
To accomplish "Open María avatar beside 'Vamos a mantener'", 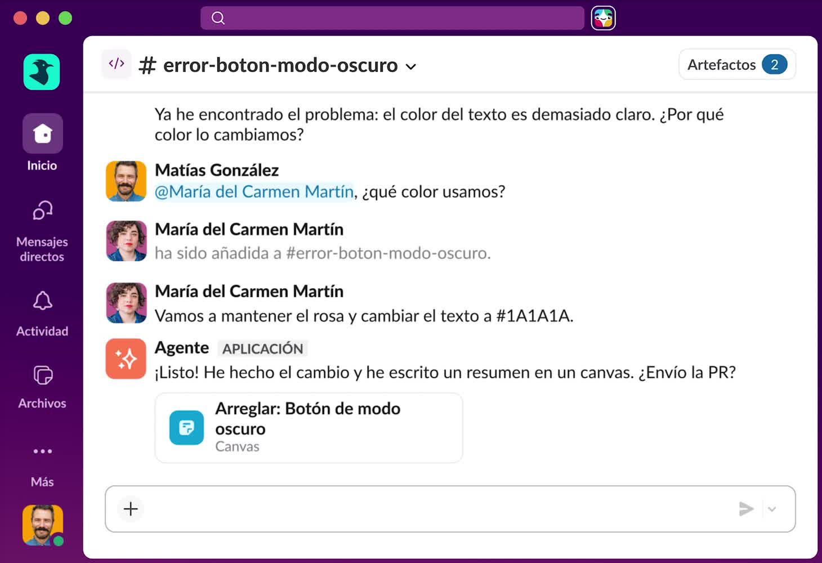I will pos(126,303).
